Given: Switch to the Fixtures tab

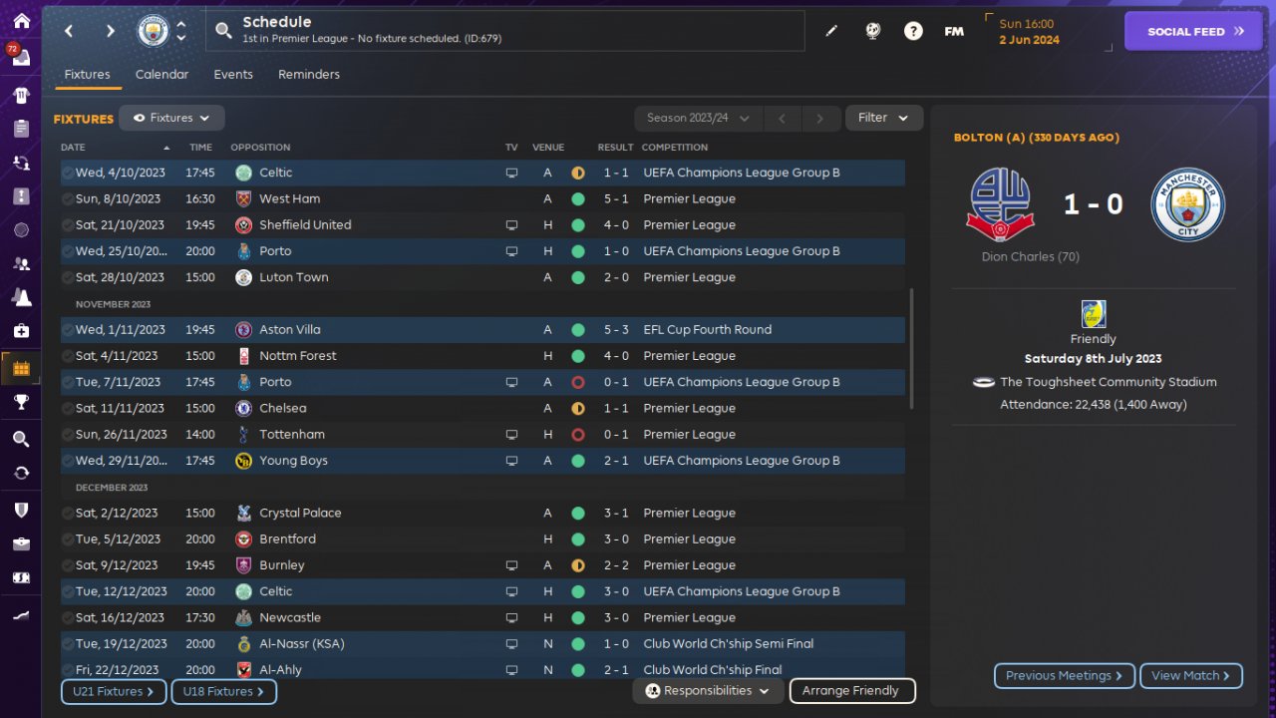Looking at the screenshot, I should point(87,75).
